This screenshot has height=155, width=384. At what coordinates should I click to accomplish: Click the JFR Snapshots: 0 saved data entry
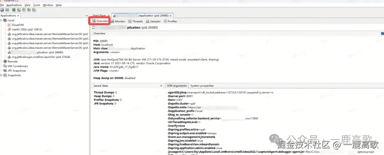click(x=105, y=104)
